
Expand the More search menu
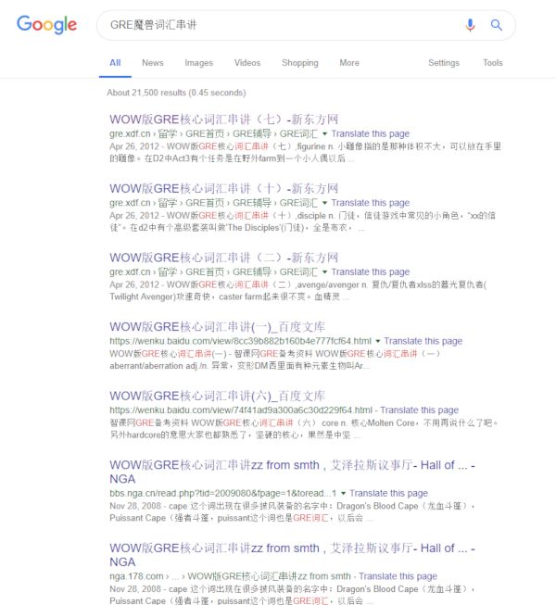pos(349,63)
